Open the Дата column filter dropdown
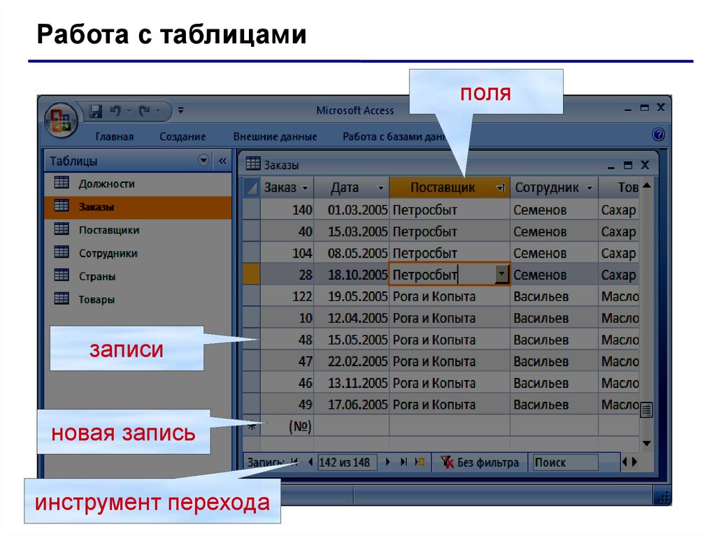The height and width of the screenshot is (536, 716). (381, 188)
